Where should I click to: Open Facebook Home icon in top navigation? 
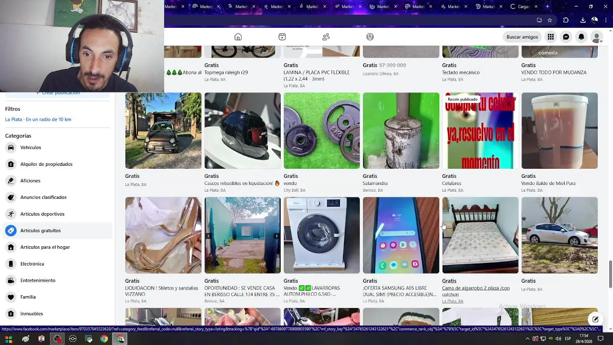[x=238, y=37]
